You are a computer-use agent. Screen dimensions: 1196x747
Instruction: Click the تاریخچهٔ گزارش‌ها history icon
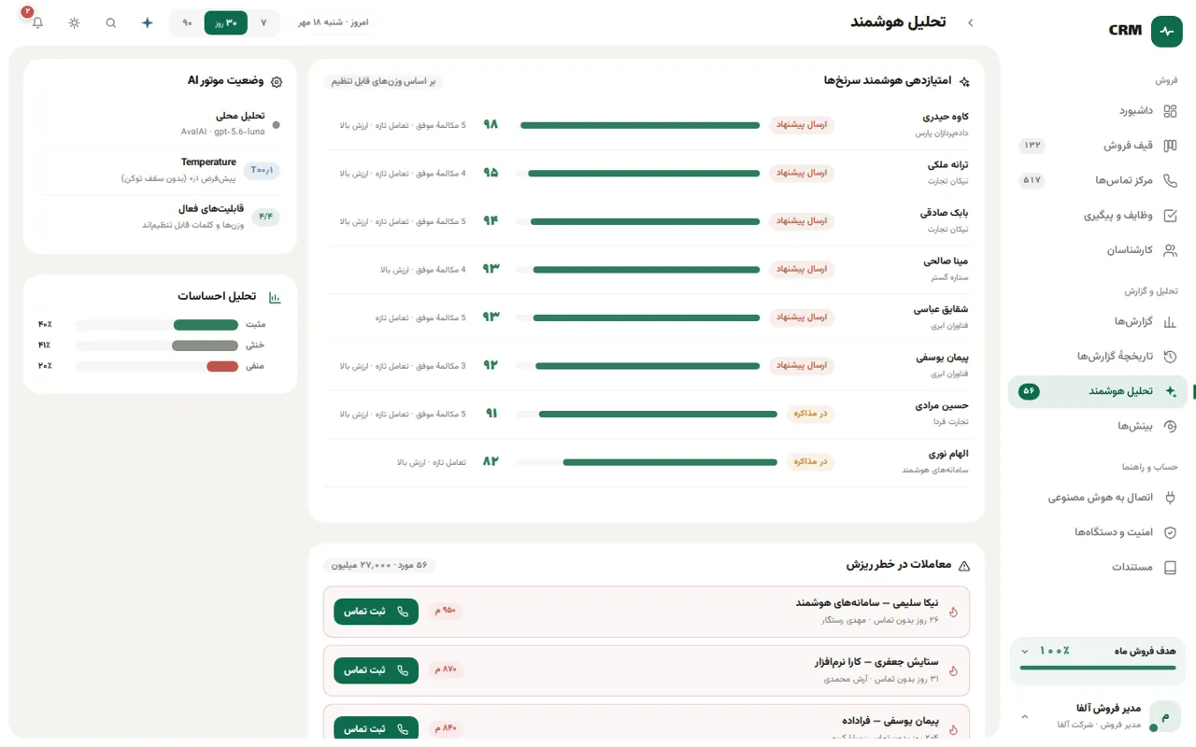[x=1170, y=357]
